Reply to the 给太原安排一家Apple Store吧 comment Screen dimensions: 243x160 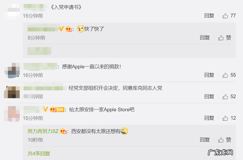209,118
